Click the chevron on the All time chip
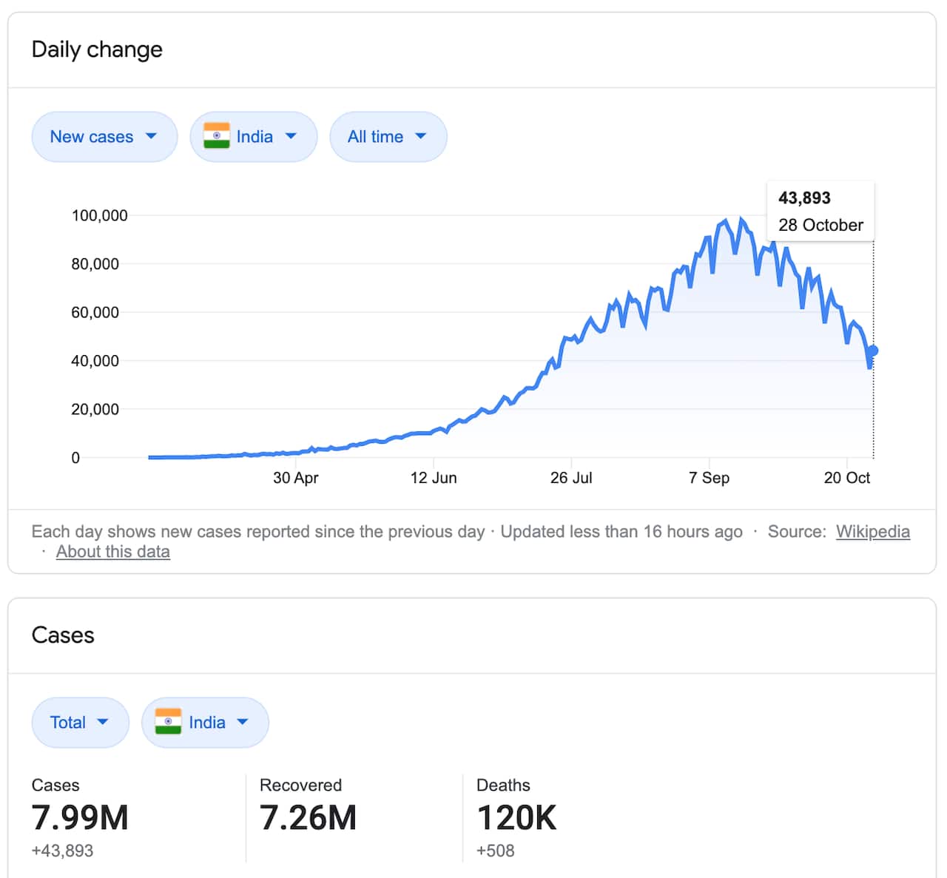The image size is (947, 878). (x=420, y=136)
